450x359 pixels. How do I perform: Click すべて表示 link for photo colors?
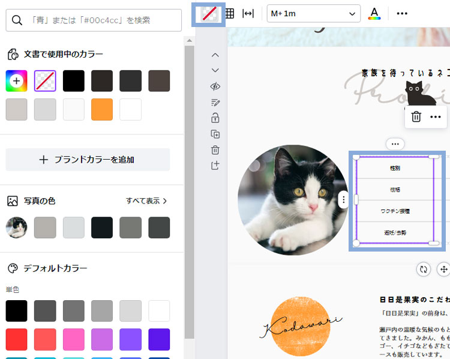tap(146, 201)
